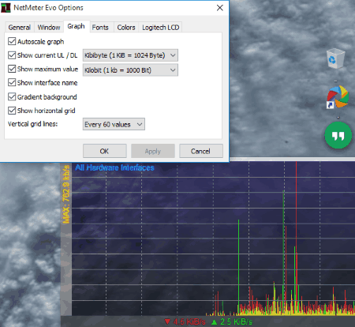
Task: Open the colorful pinwheel shortcut on the desktop
Action: [x=338, y=96]
